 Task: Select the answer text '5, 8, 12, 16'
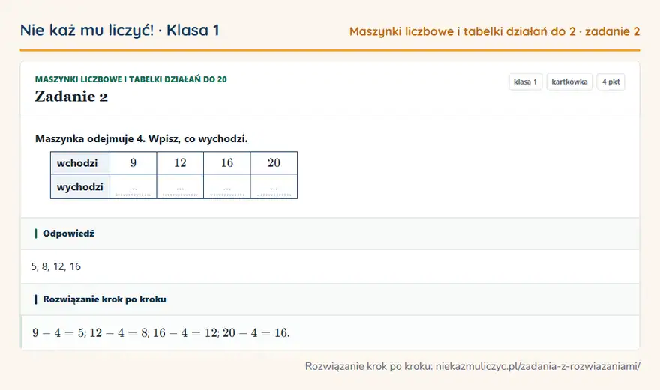point(56,267)
